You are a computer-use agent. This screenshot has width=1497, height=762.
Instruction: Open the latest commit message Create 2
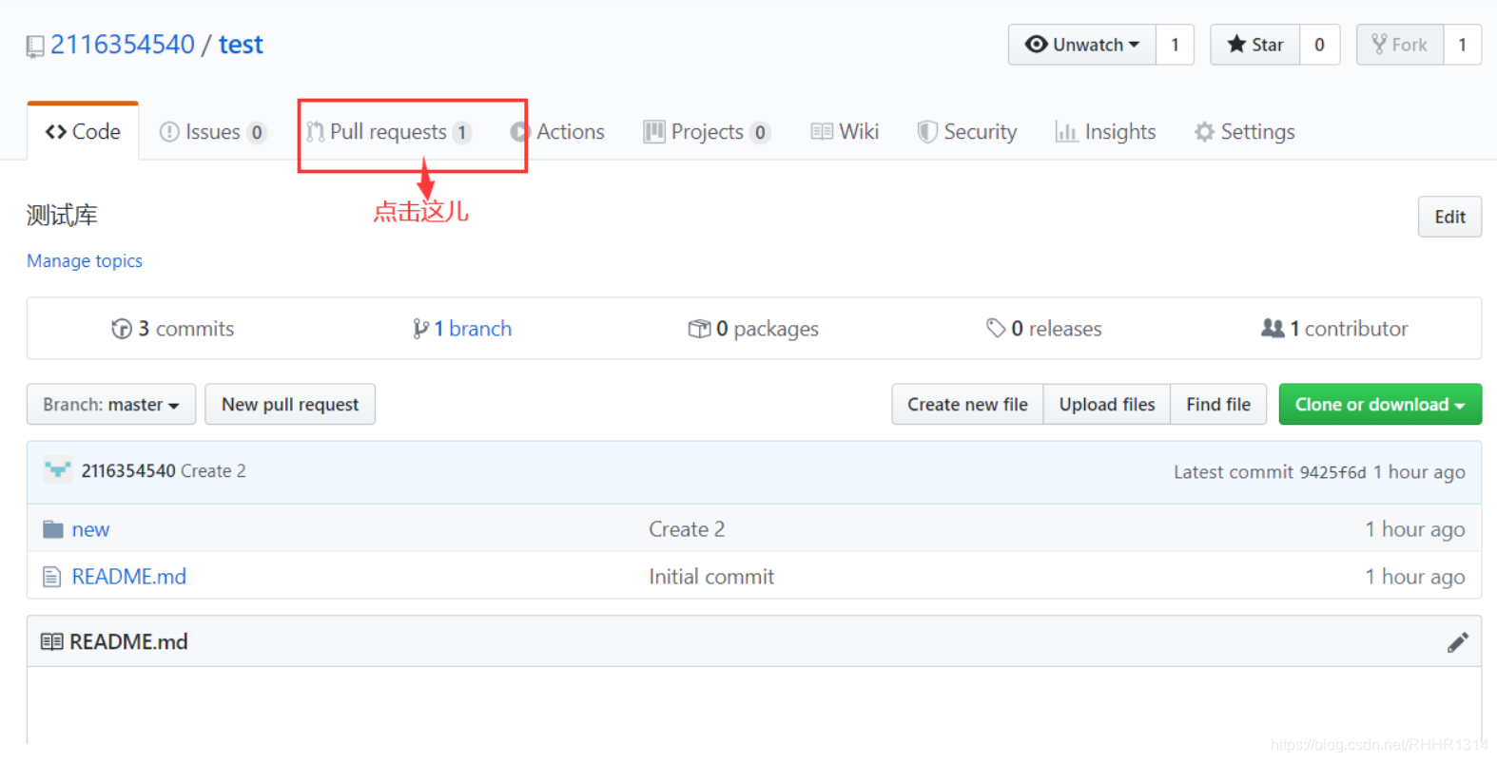point(213,470)
